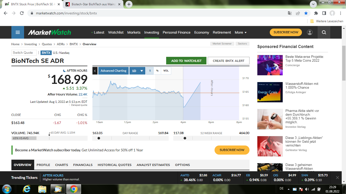Viewport: 346px width, 194px height.
Task: Click the volume versus average bar
Action: click(x=49, y=138)
